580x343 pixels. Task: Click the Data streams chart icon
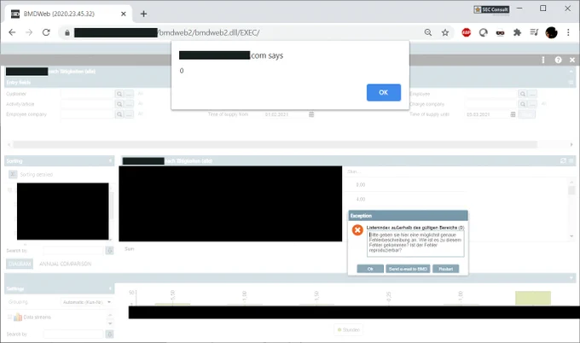pos(18,317)
